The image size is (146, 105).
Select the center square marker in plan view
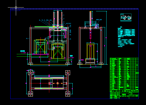point(58,83)
